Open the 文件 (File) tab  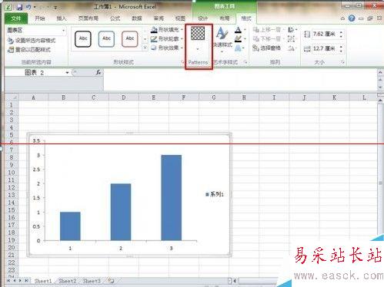pyautogui.click(x=16, y=18)
